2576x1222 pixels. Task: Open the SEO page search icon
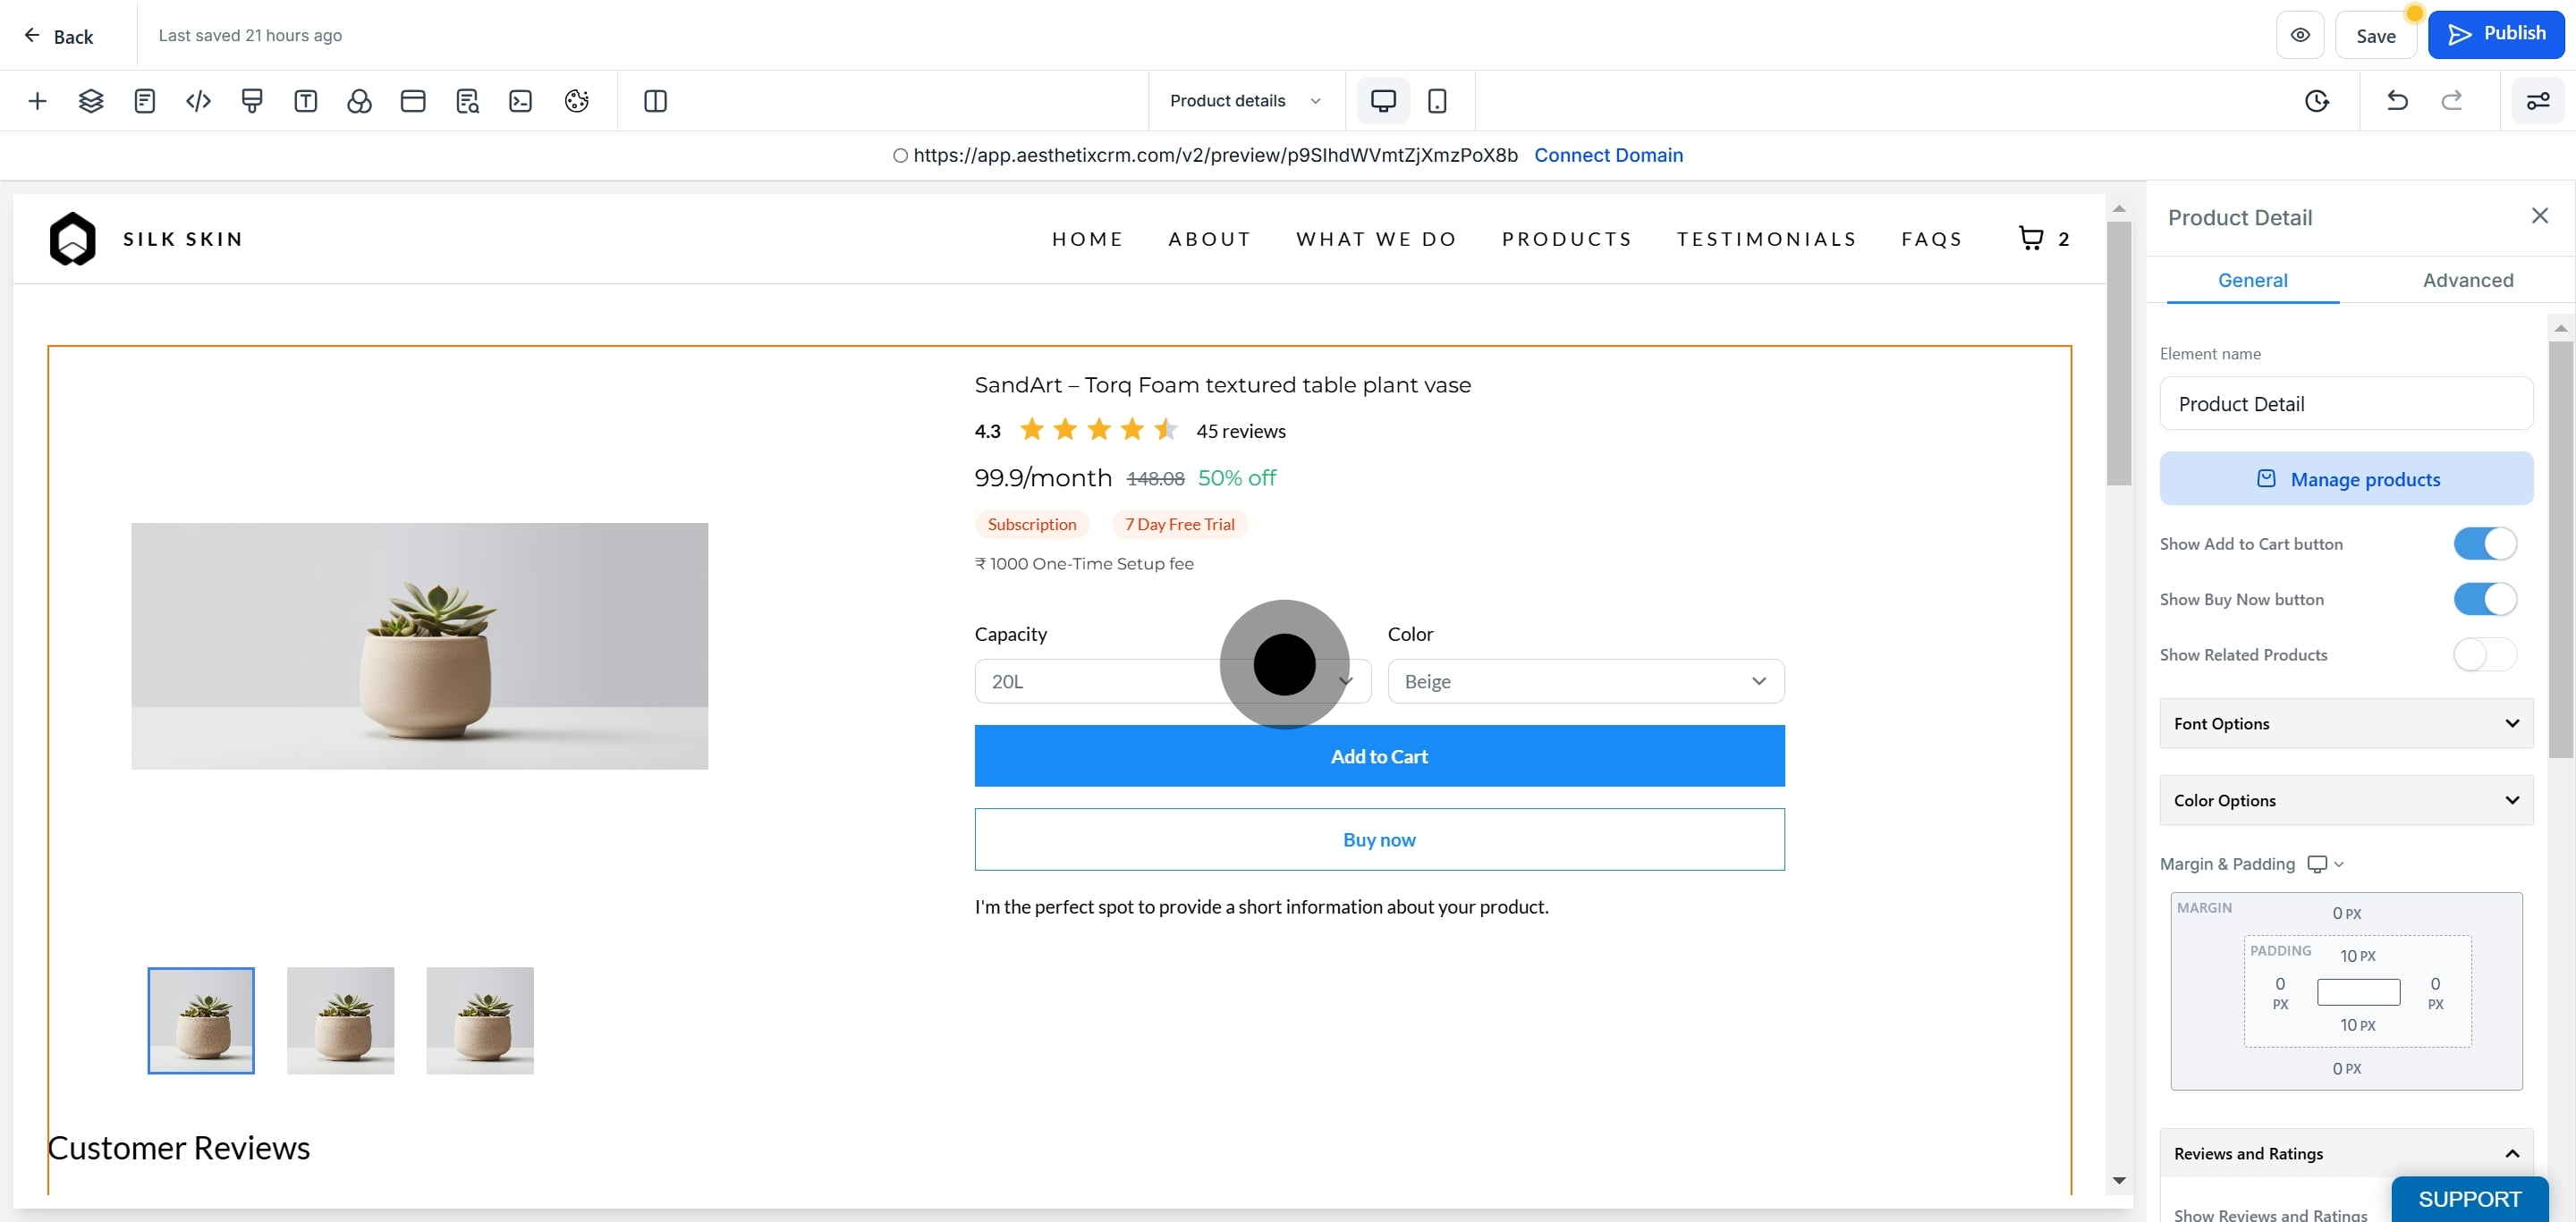coord(467,101)
